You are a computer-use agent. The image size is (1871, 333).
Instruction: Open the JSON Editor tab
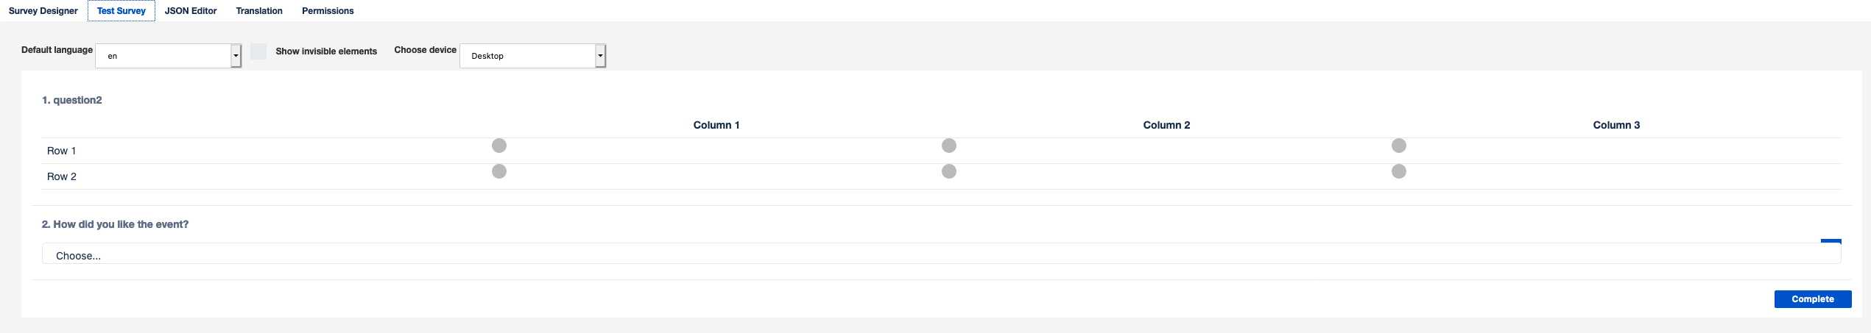(x=191, y=11)
